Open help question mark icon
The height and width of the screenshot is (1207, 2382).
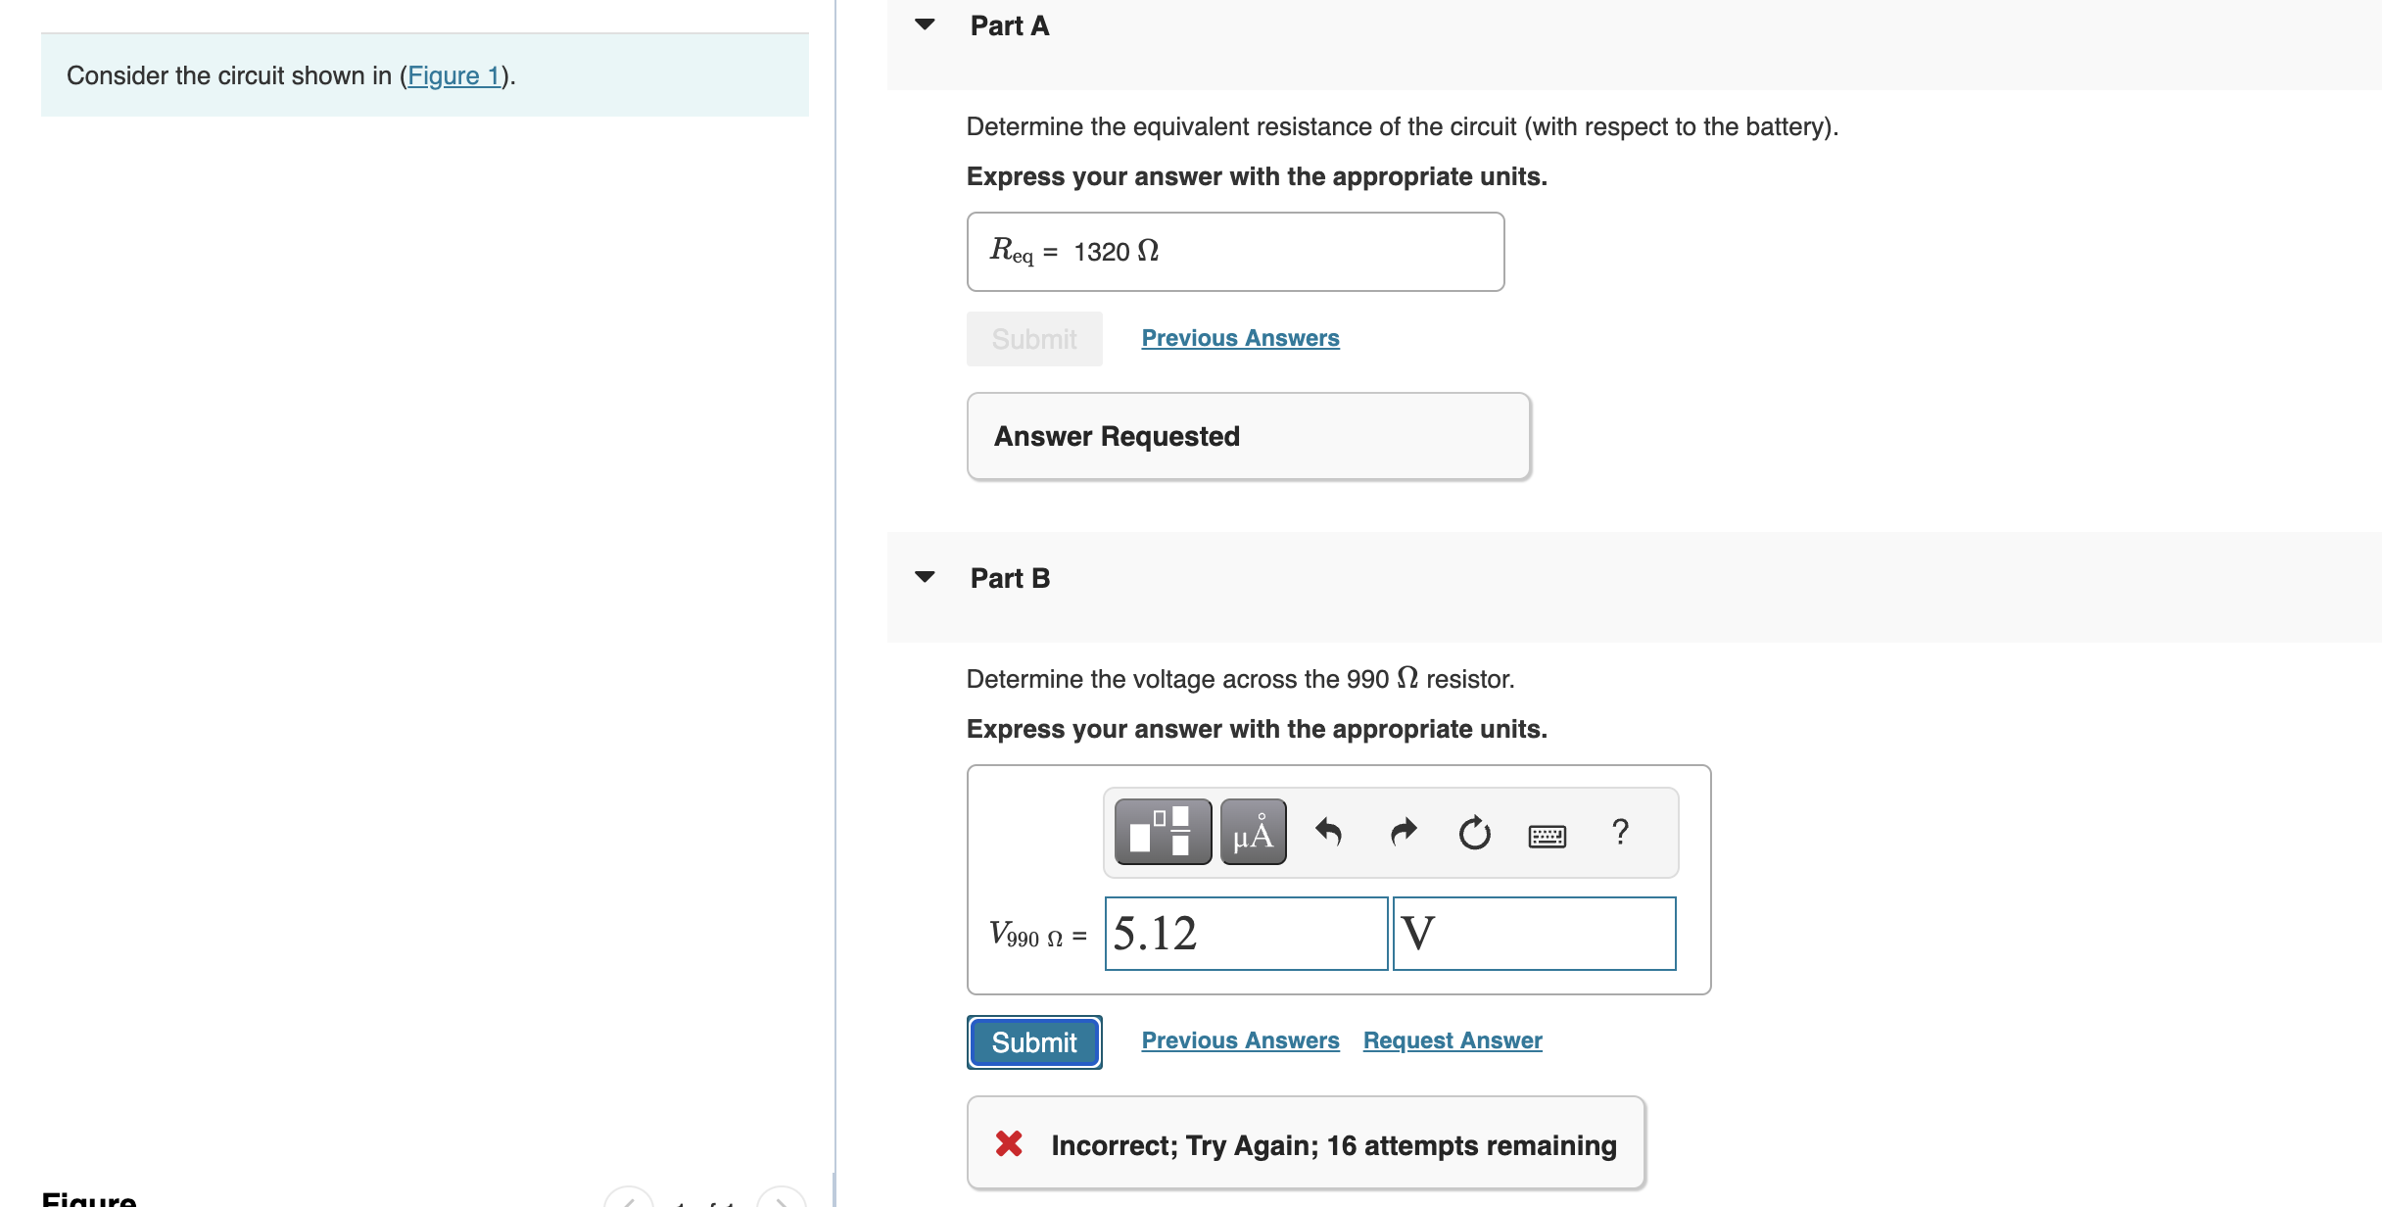coord(1620,832)
